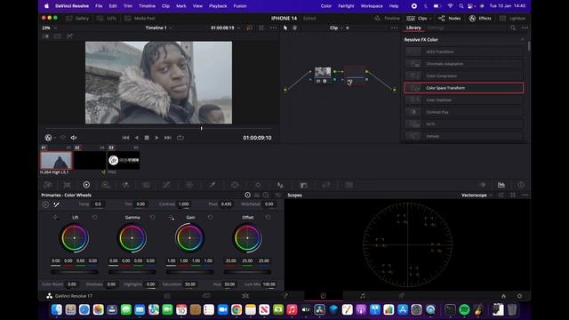Open the Scopes palette button

point(501,185)
